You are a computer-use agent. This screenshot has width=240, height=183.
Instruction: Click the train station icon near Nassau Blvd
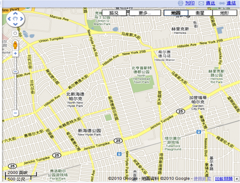(x=199, y=132)
